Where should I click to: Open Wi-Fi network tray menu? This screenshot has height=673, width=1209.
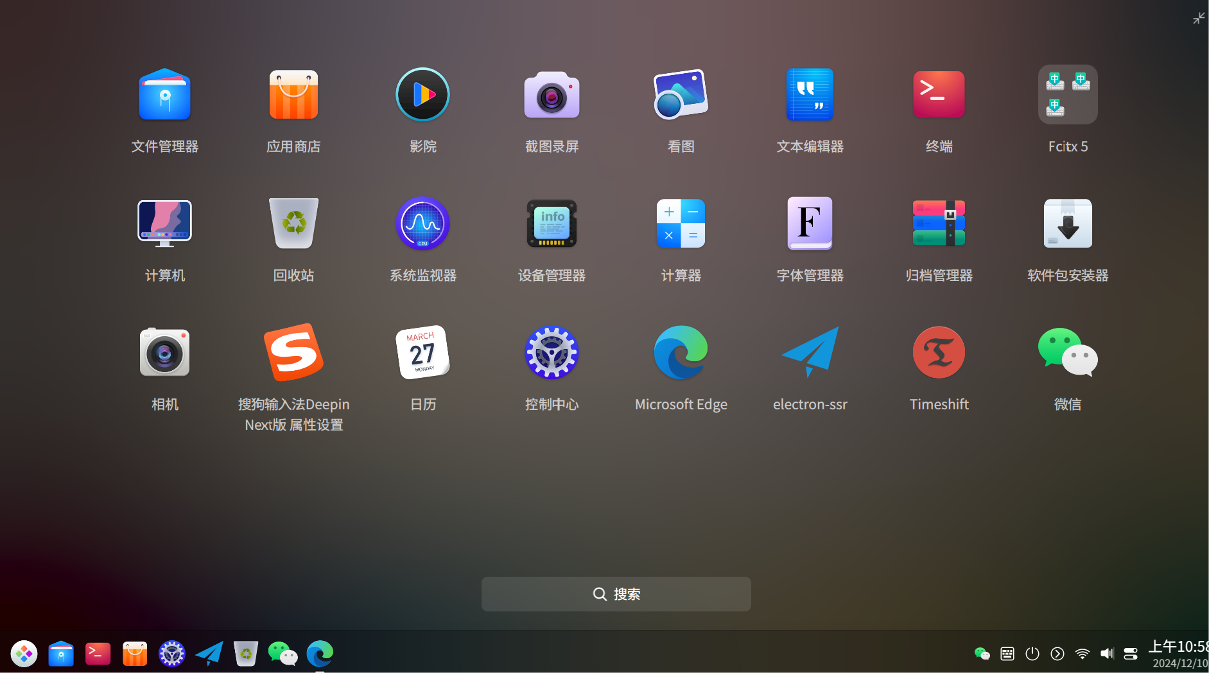[x=1082, y=654]
